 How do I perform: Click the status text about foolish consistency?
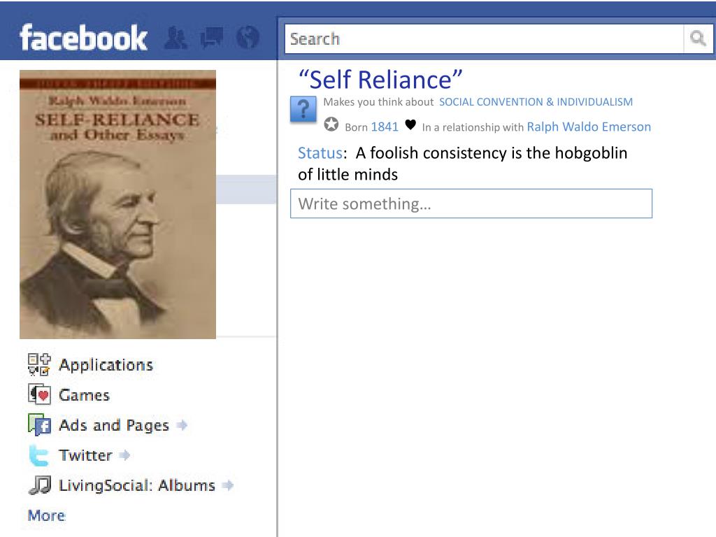463,164
